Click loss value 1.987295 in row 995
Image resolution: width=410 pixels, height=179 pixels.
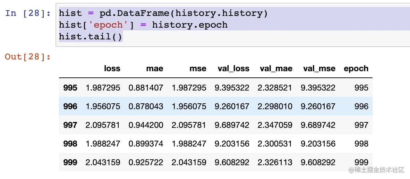pos(103,87)
